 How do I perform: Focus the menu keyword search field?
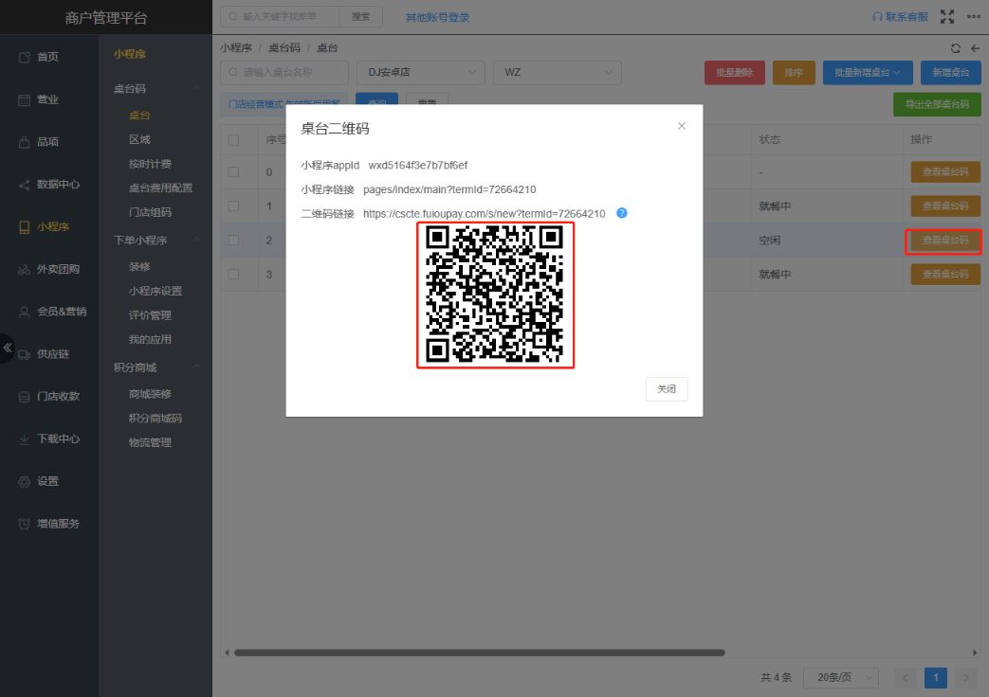(280, 16)
